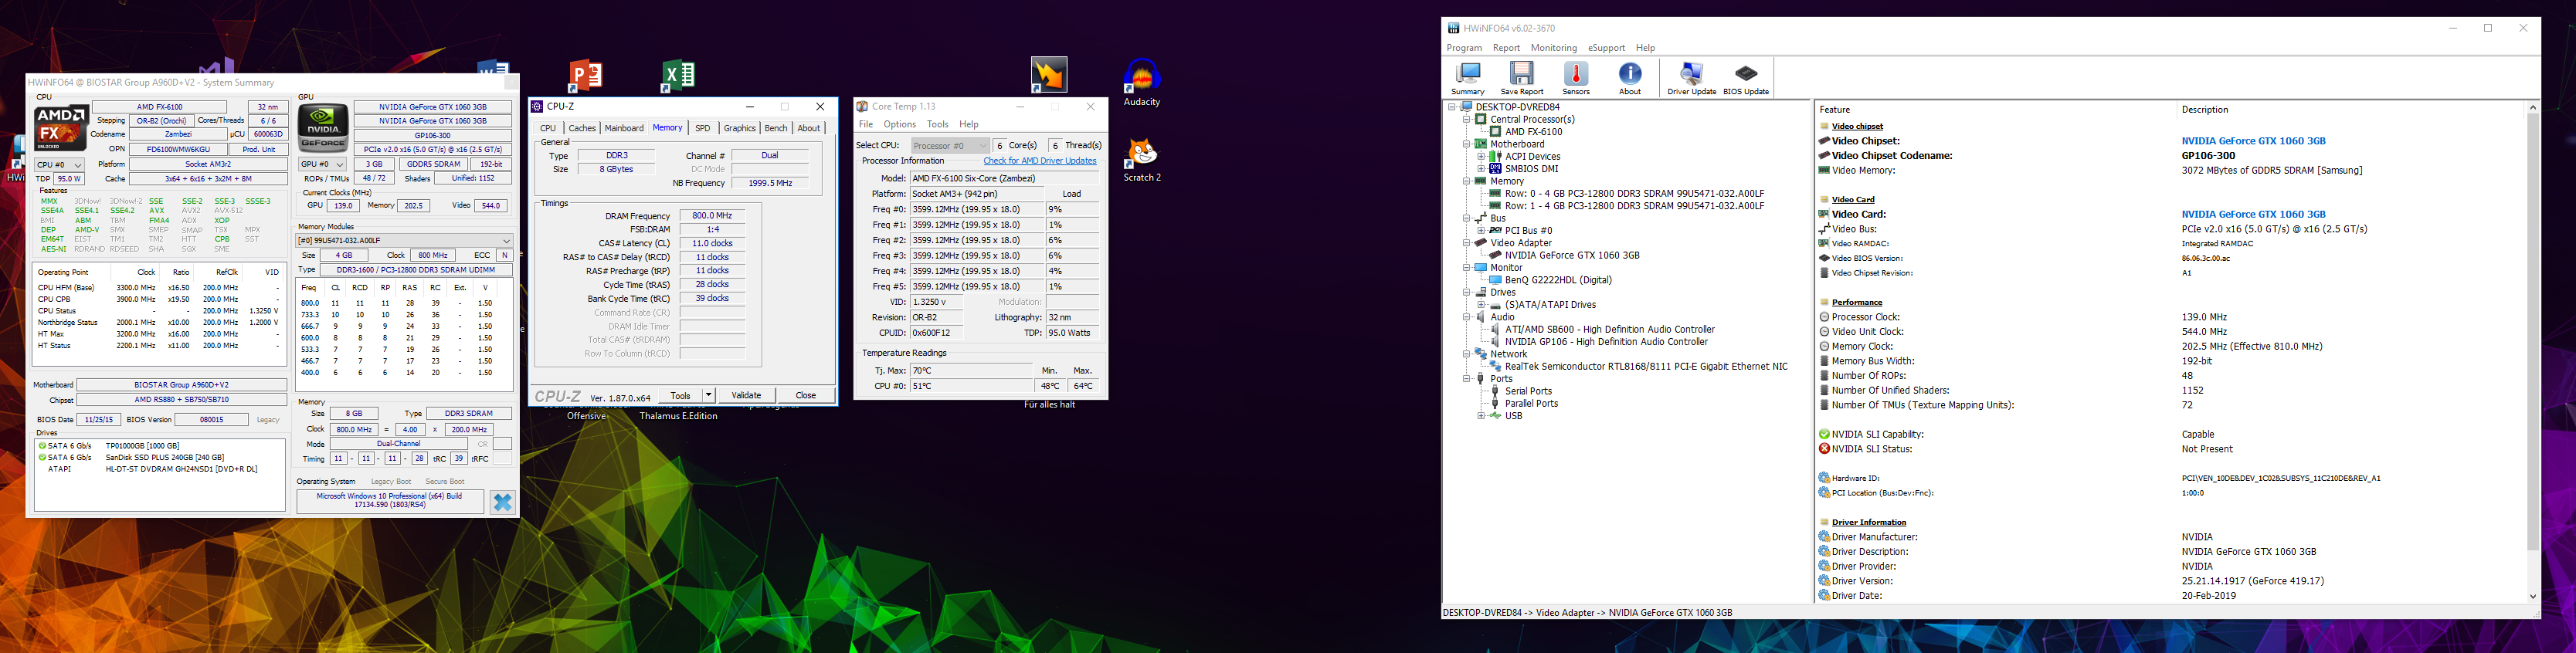Select SMBIOS DMI tree item

1531,169
